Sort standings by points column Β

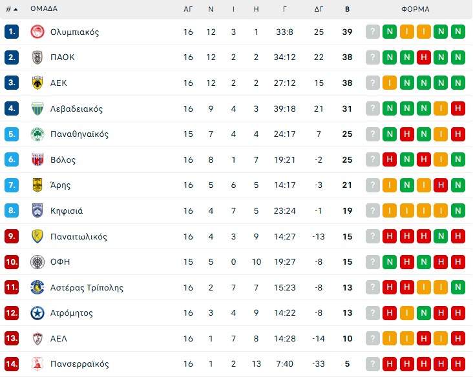[x=347, y=9]
